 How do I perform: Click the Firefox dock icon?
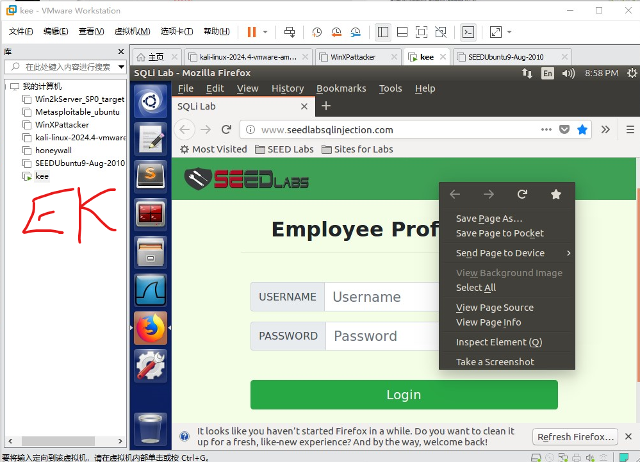coord(150,328)
